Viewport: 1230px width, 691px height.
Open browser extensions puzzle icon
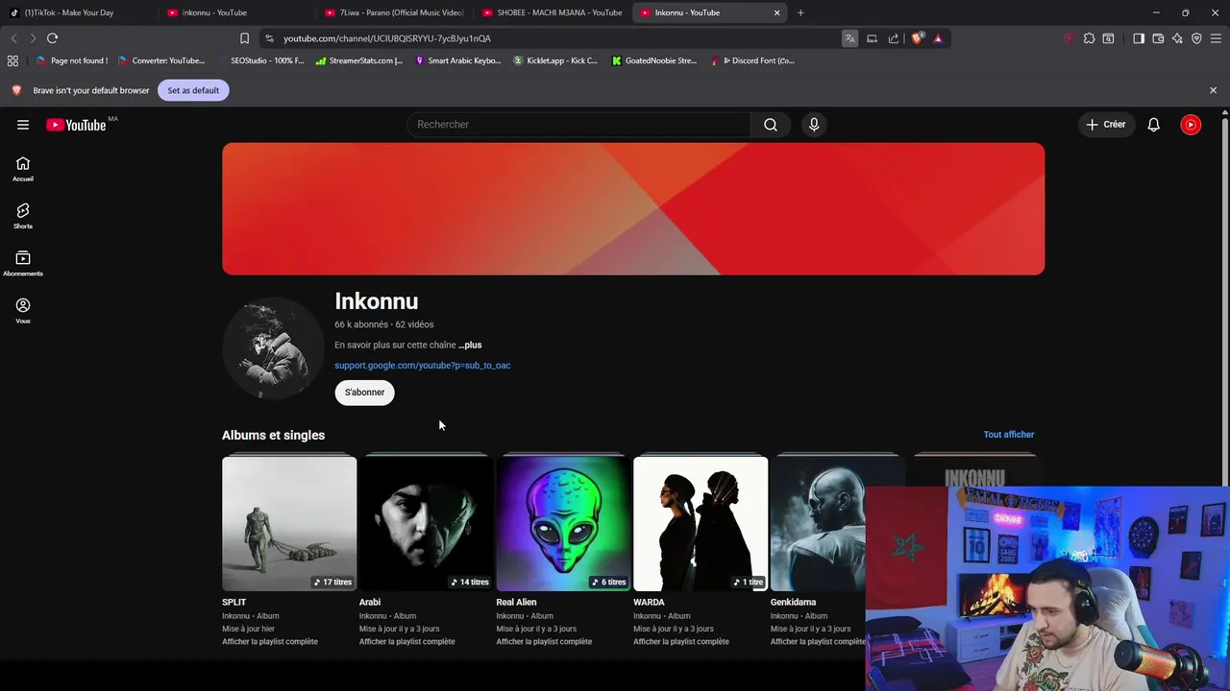point(1089,38)
